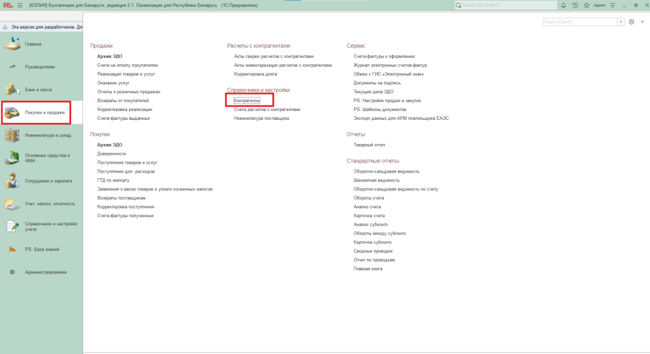Switch to Администрирование section
Screen dimensions: 650x354
(x=45, y=272)
